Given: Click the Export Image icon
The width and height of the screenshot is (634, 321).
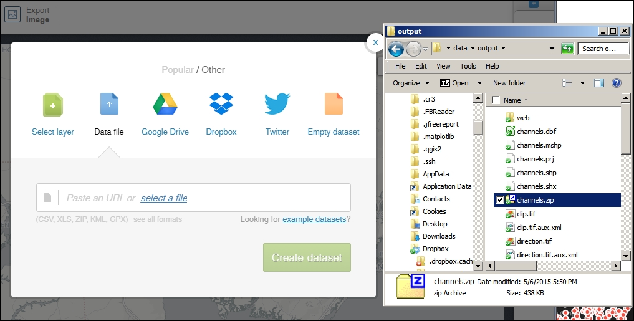Looking at the screenshot, I should pos(12,14).
